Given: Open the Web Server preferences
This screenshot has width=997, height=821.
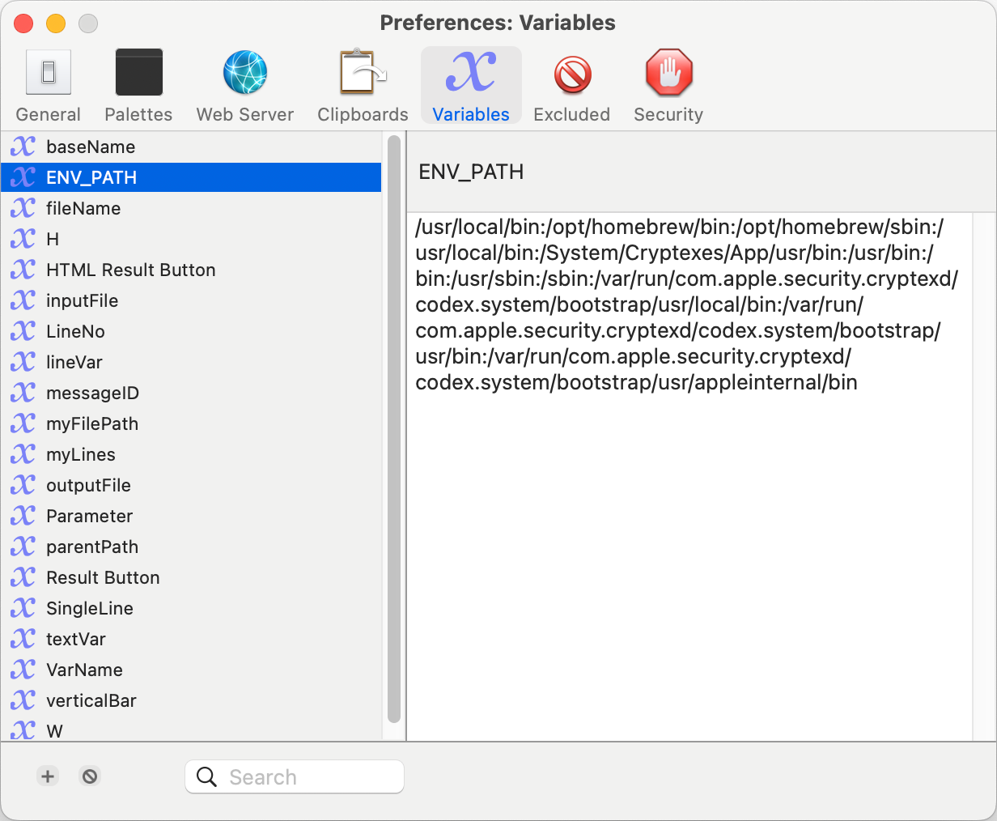Looking at the screenshot, I should [x=244, y=86].
